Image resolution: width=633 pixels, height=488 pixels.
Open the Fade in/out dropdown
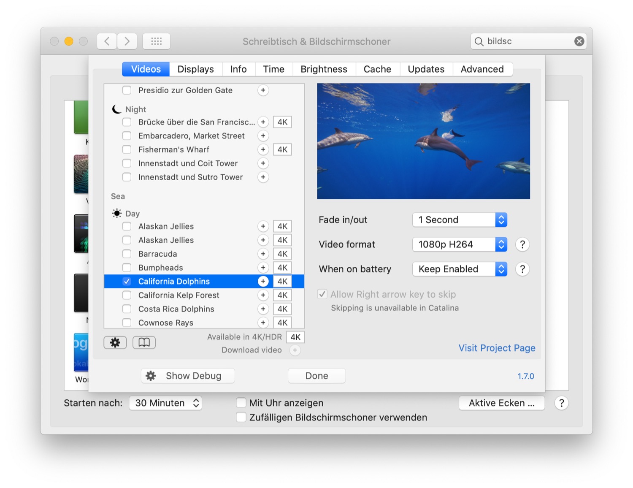[x=459, y=220]
